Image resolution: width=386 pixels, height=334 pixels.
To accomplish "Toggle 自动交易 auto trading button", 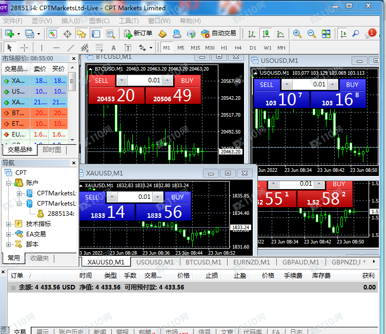I will click(x=219, y=34).
